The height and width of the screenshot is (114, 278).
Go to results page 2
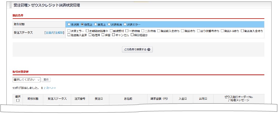(45, 88)
